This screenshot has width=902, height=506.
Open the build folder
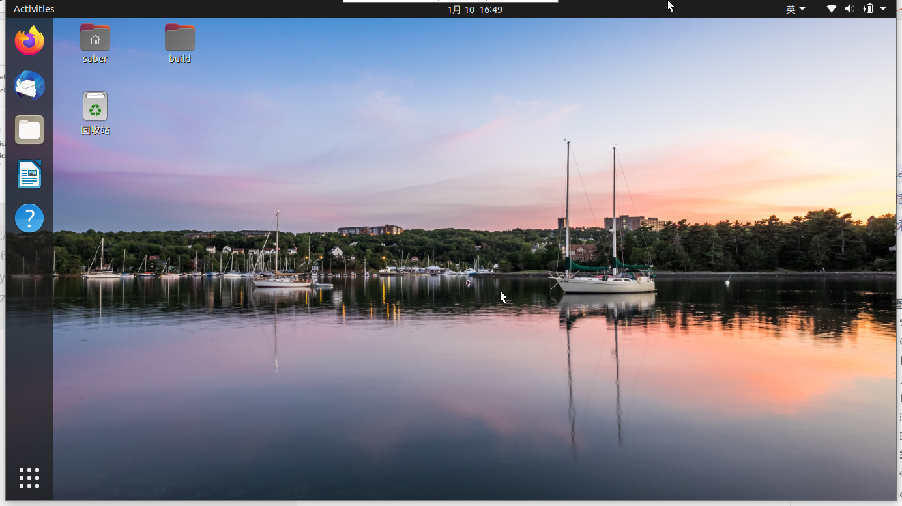point(179,37)
